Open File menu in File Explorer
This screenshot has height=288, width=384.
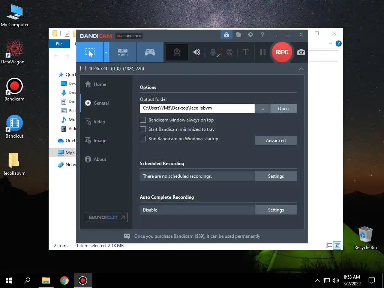(59, 44)
